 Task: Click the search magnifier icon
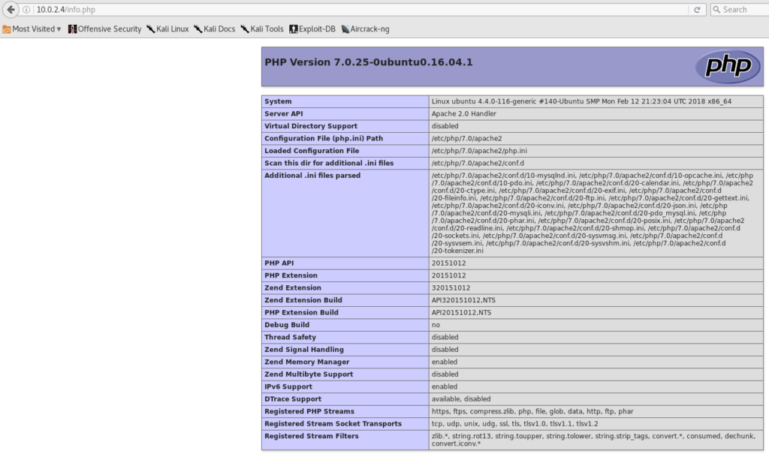[716, 10]
